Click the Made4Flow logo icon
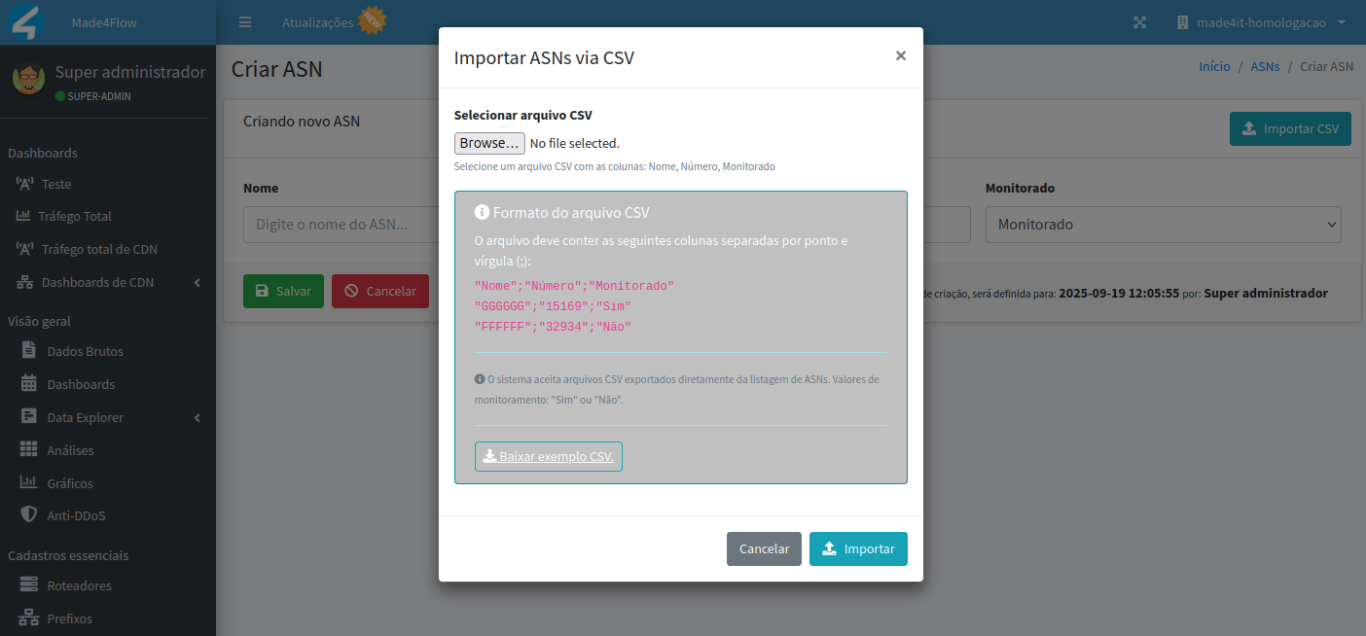The image size is (1366, 636). [x=27, y=22]
